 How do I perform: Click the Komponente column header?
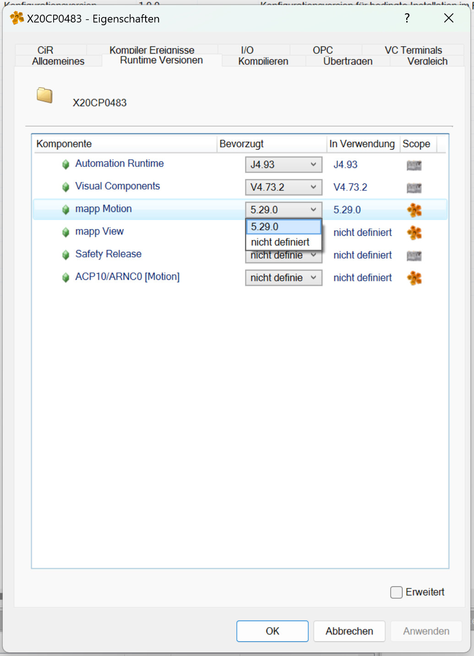[x=125, y=144]
